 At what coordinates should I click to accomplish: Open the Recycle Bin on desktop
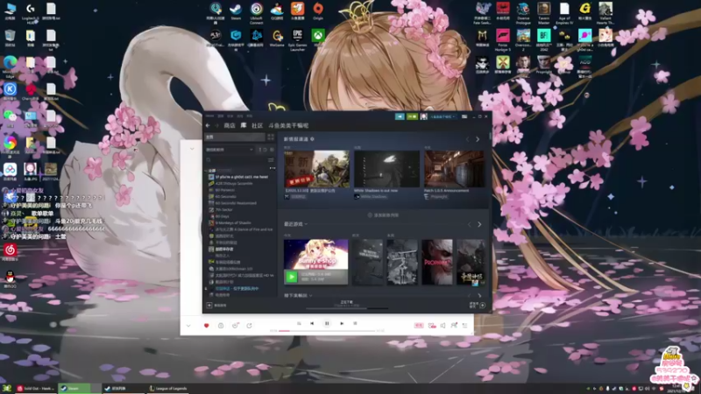10,38
